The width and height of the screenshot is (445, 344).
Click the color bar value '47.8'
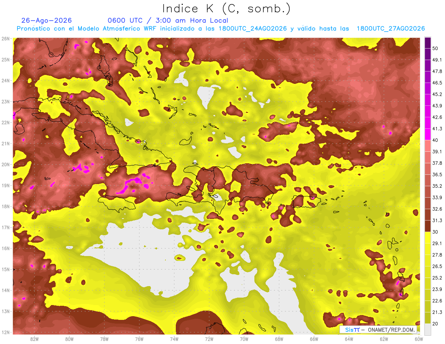(437, 71)
